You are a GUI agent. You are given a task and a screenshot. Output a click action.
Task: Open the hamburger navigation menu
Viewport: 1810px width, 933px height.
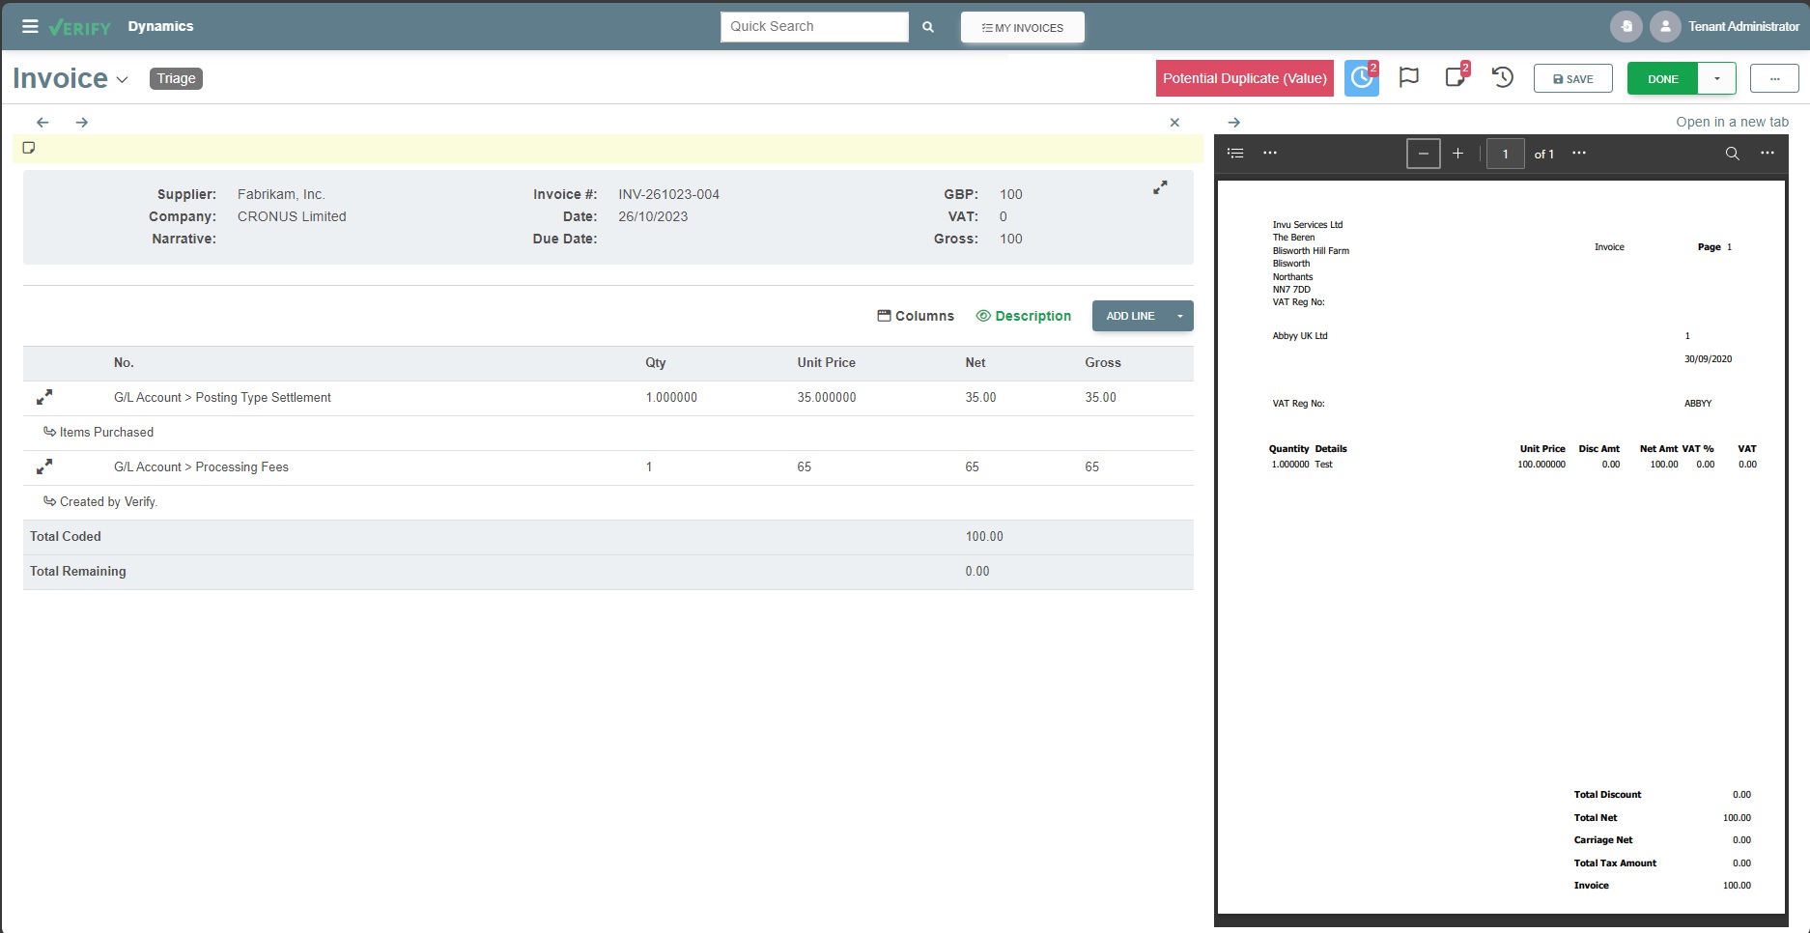pos(30,26)
